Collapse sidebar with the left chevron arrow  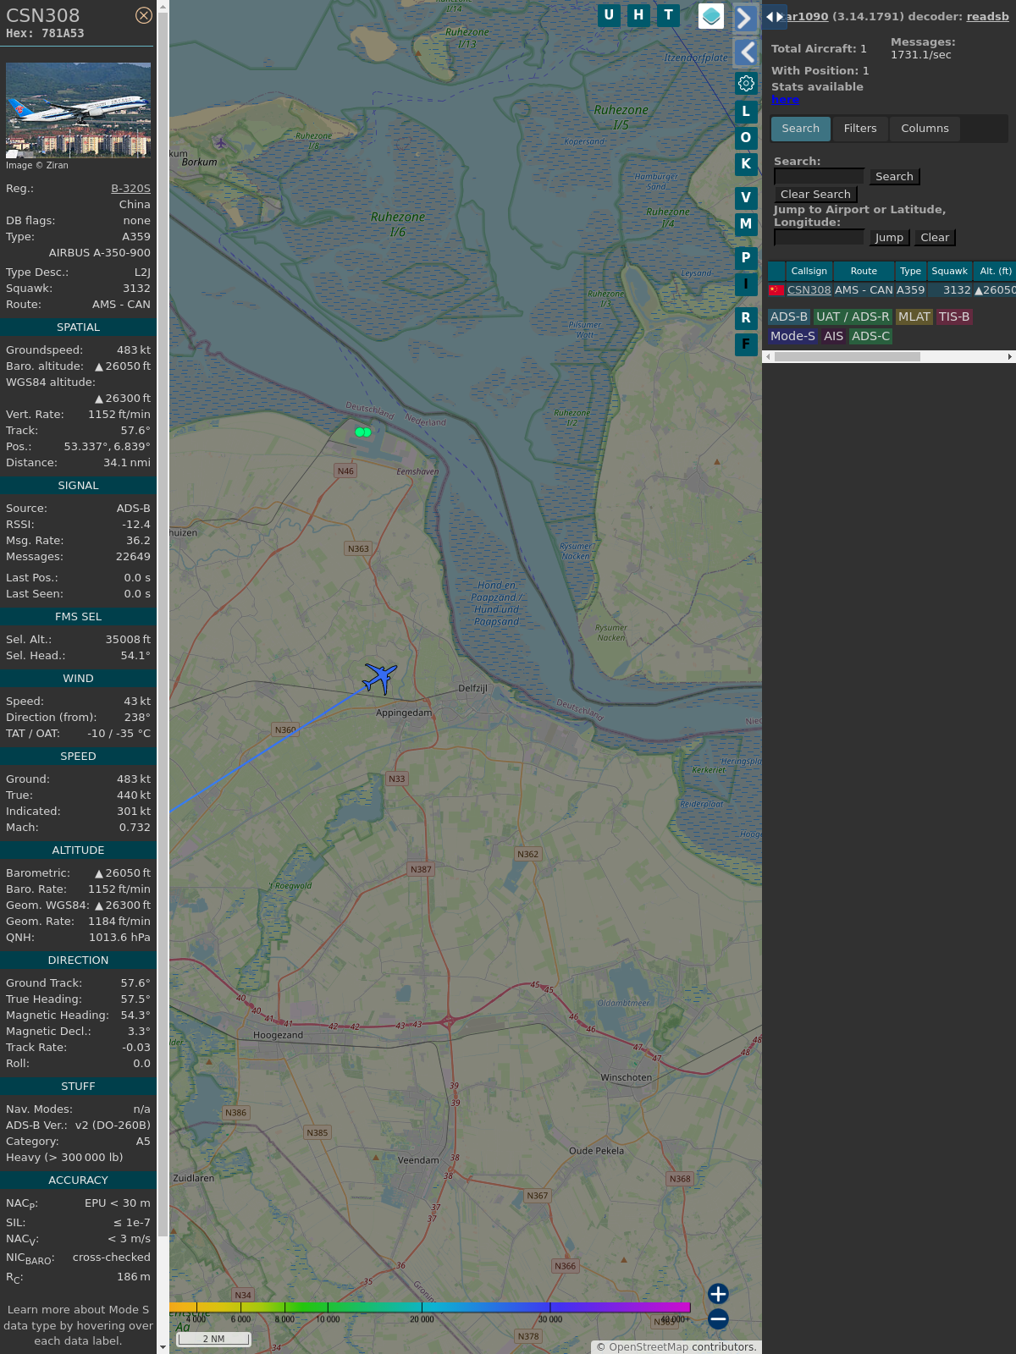(x=746, y=52)
